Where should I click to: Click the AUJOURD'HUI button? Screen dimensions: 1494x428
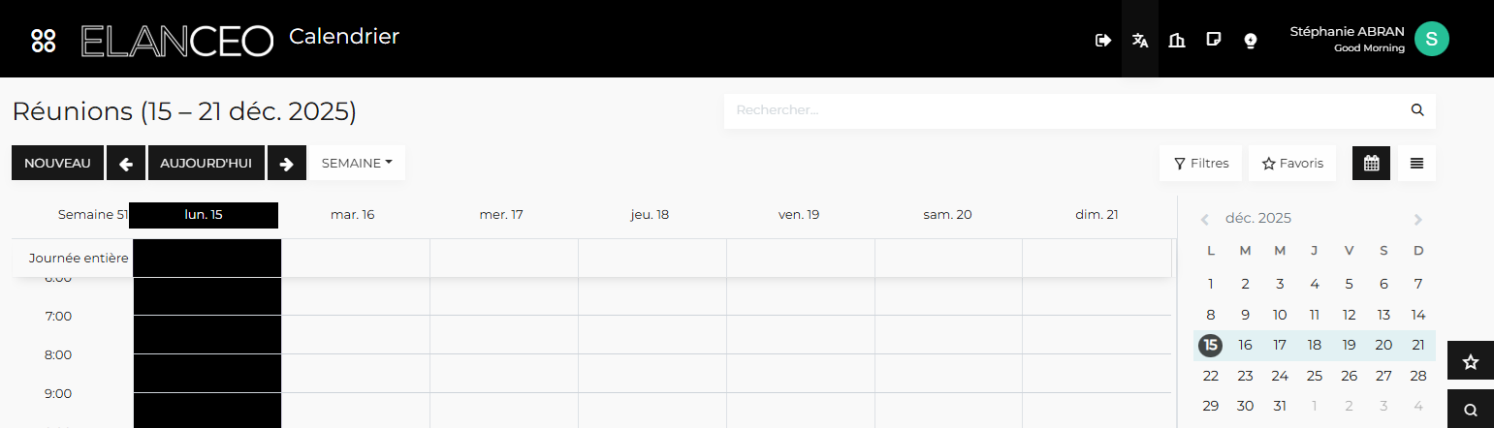(207, 163)
